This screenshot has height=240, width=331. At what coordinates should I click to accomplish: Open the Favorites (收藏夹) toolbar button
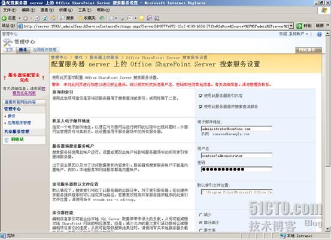87,18
